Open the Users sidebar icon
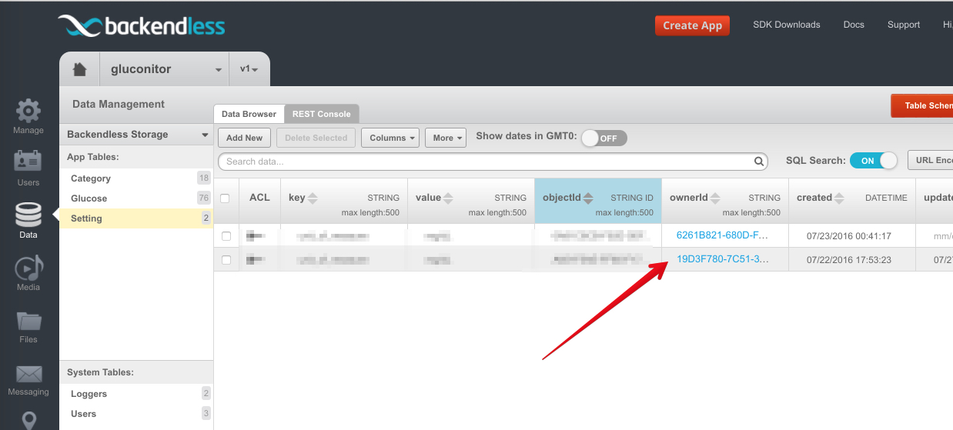Screen dimensions: 953x430 (x=28, y=162)
